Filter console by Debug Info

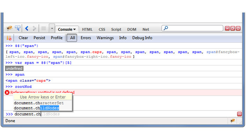click(142, 38)
